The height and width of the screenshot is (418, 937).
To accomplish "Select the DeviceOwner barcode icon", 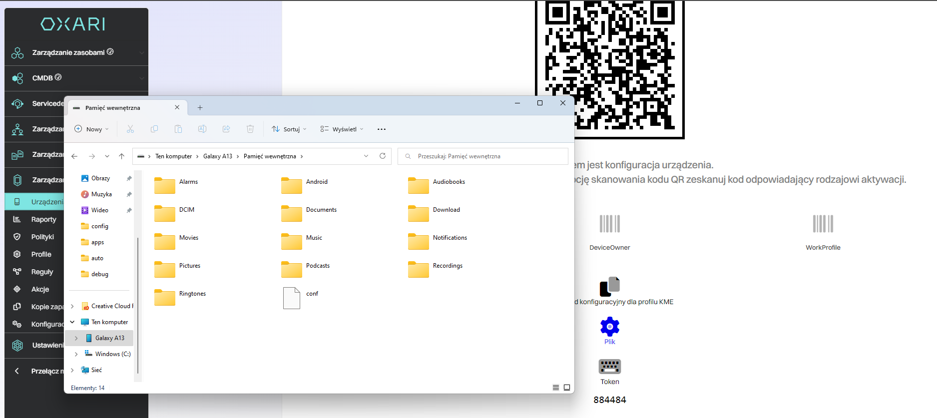I will coord(609,224).
